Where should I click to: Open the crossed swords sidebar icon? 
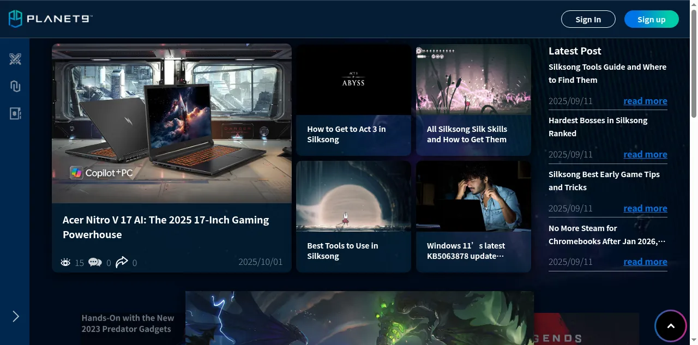(x=15, y=59)
